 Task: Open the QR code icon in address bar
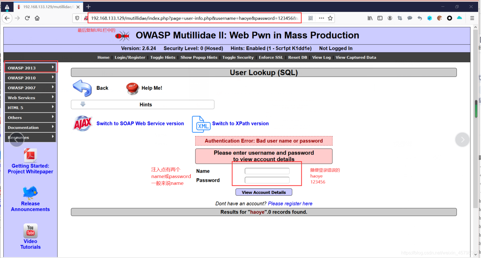311,18
